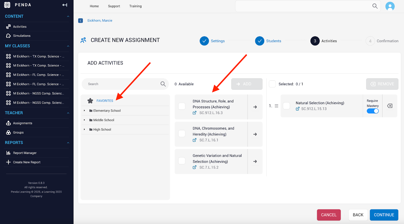Click the user profile avatar icon
This screenshot has height=224, width=404.
pos(390,6)
